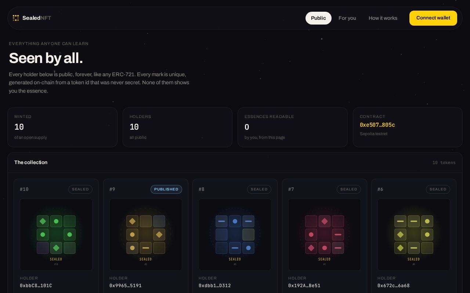Click the Connect wallet button
The image size is (470, 293).
coord(433,18)
